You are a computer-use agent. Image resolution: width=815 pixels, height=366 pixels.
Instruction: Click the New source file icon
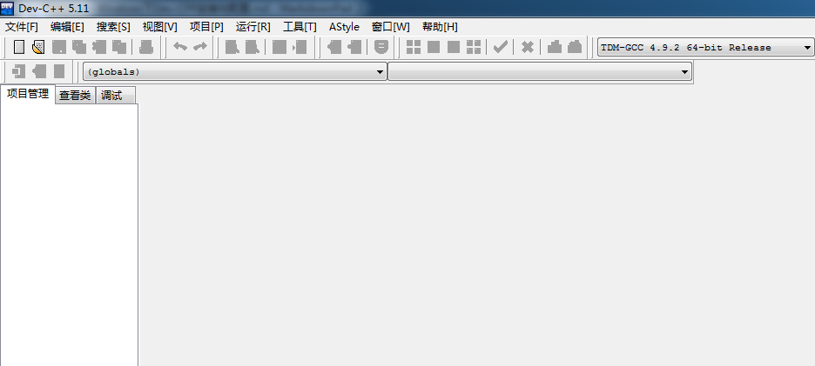coord(19,47)
